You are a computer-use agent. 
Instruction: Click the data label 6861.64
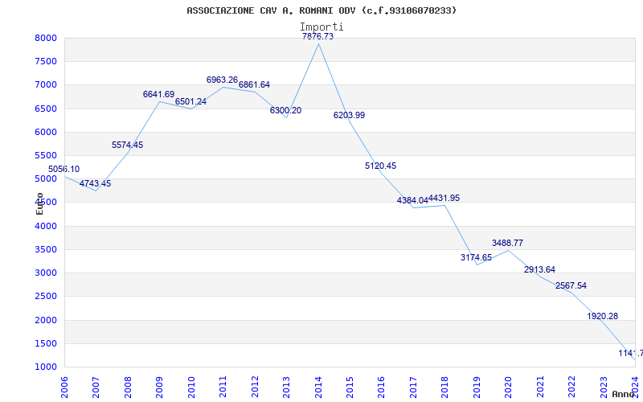tap(254, 84)
